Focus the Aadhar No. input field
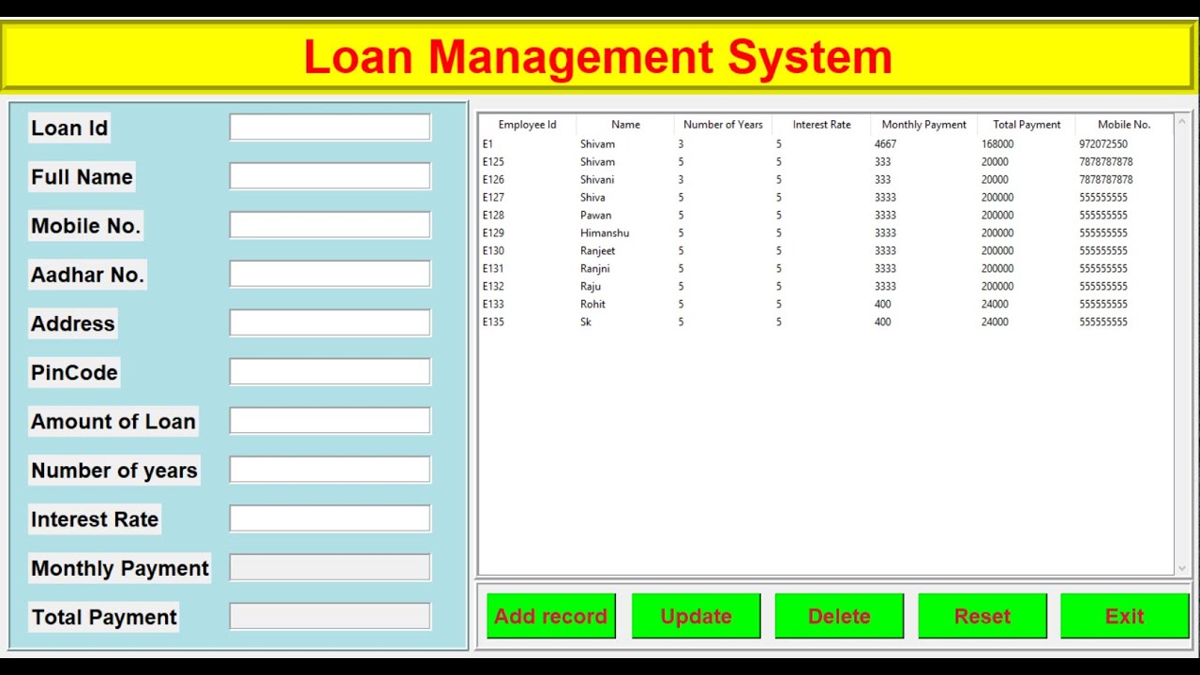Viewport: 1200px width, 675px height. pyautogui.click(x=330, y=274)
